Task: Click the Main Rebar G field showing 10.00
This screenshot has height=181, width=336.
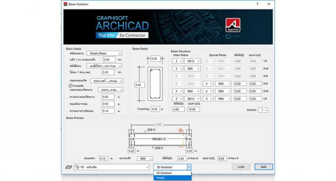Action: click(x=194, y=109)
